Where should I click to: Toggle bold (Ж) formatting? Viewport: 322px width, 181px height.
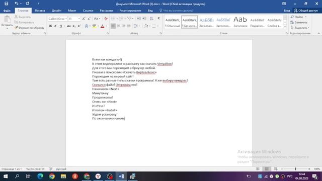coord(50,26)
